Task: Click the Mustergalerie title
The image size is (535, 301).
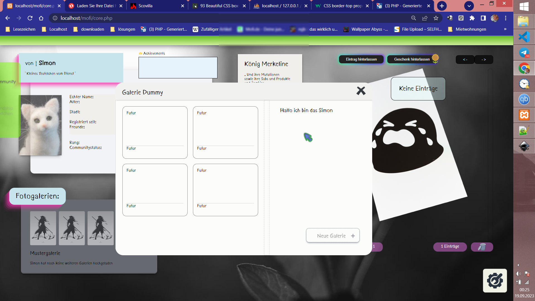Action: tap(45, 253)
